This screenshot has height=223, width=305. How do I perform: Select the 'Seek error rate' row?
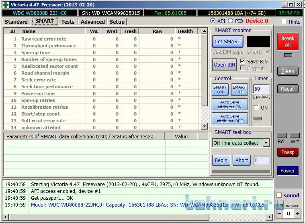[103, 80]
